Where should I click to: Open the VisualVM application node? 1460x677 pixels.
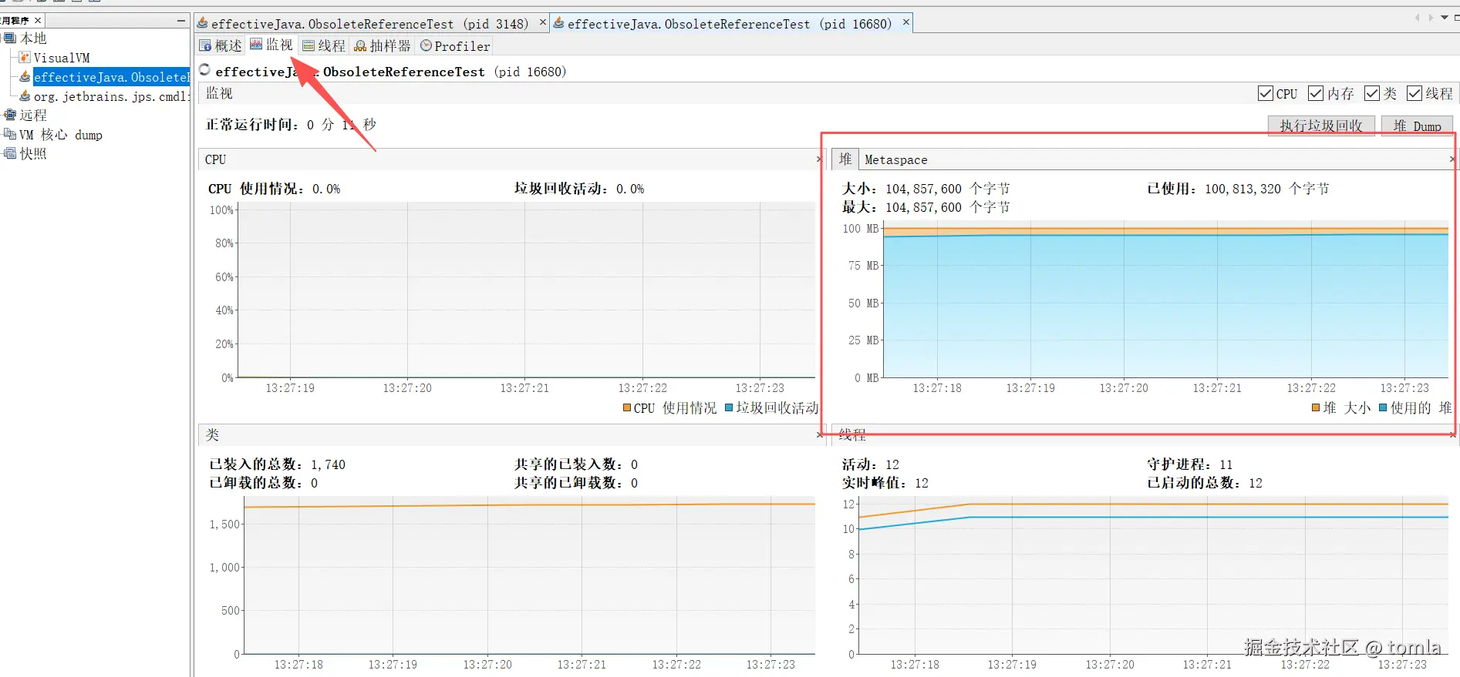54,58
